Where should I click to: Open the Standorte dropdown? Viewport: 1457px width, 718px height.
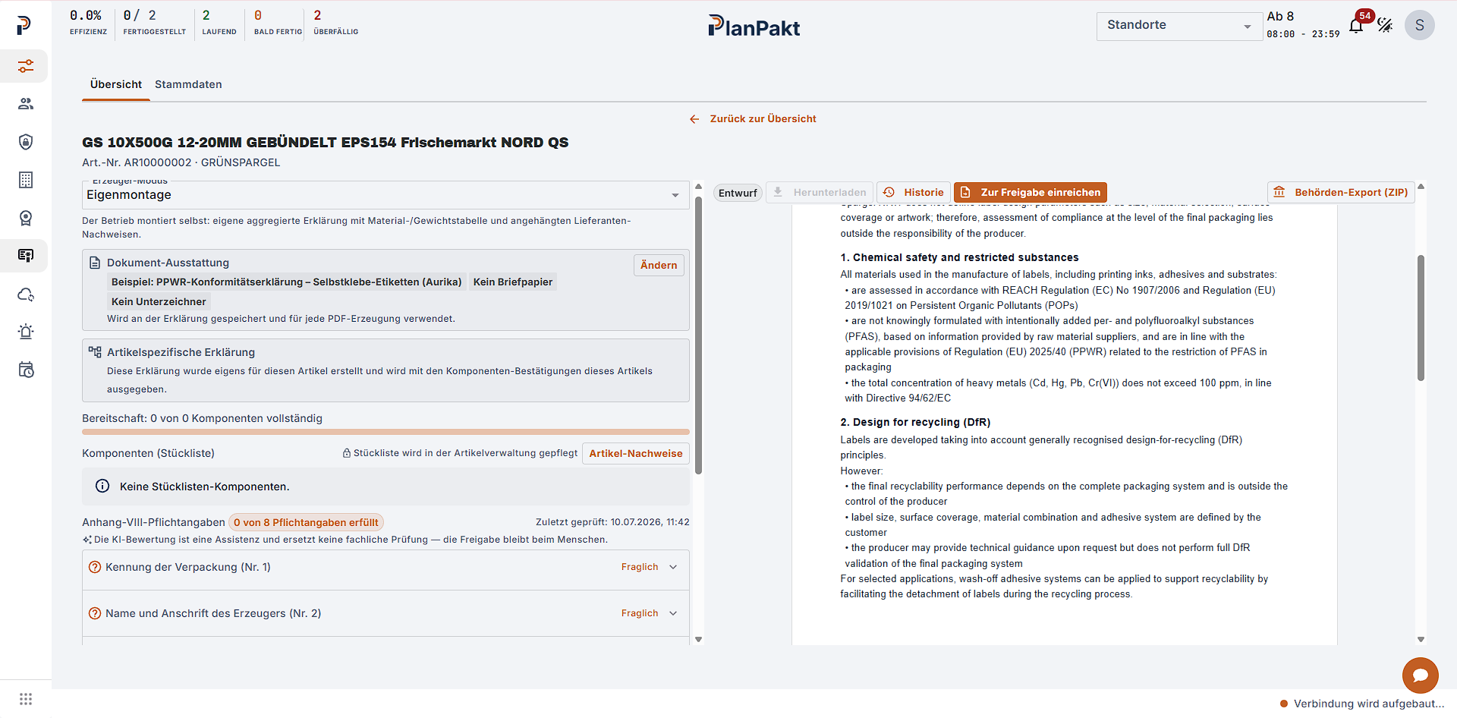1179,26
